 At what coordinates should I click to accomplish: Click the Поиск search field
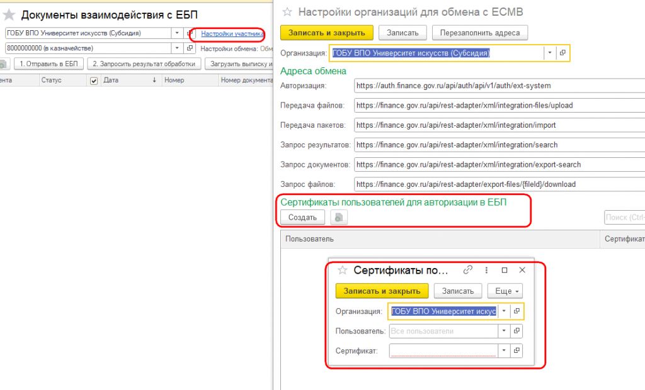pos(624,218)
